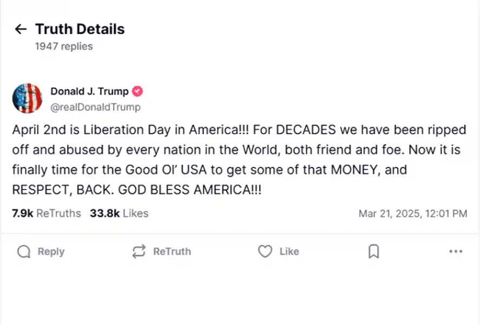Screen dimensions: 487x325
Task: Toggle ReTruth status for this post
Action: 161,251
